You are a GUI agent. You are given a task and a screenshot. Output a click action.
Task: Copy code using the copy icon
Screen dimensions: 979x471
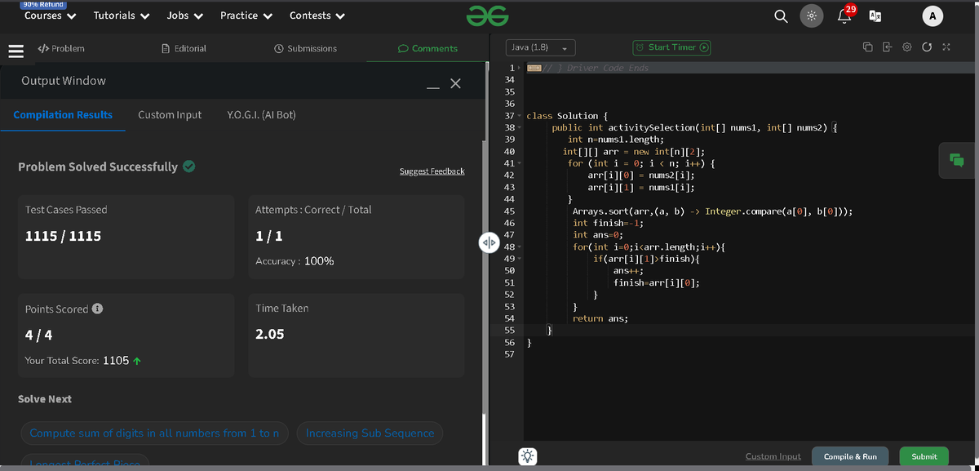click(867, 47)
